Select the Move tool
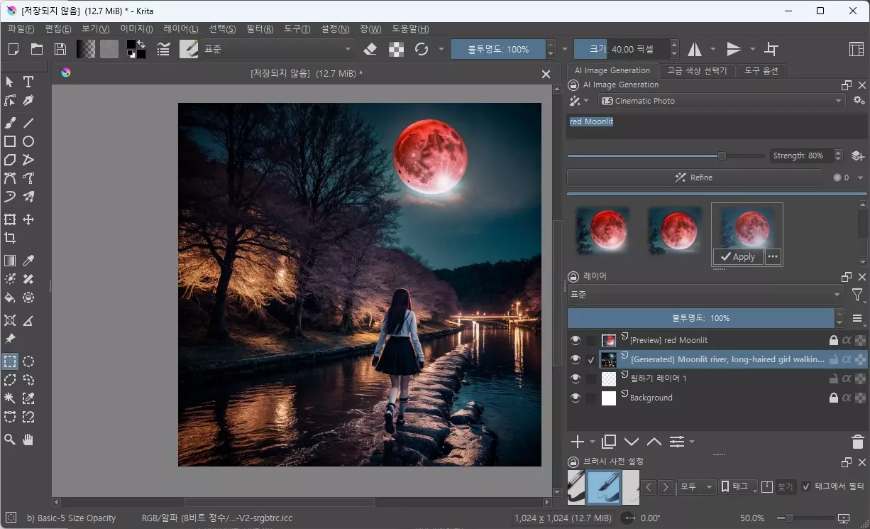This screenshot has width=870, height=529. tap(28, 219)
